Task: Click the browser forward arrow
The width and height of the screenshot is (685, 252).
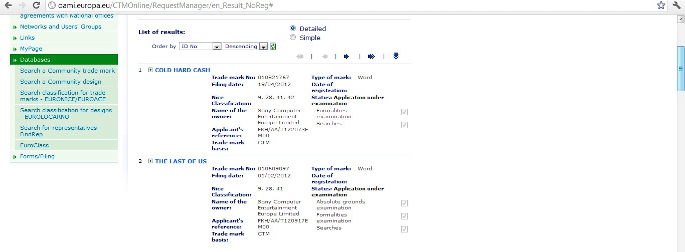Action: 22,6
